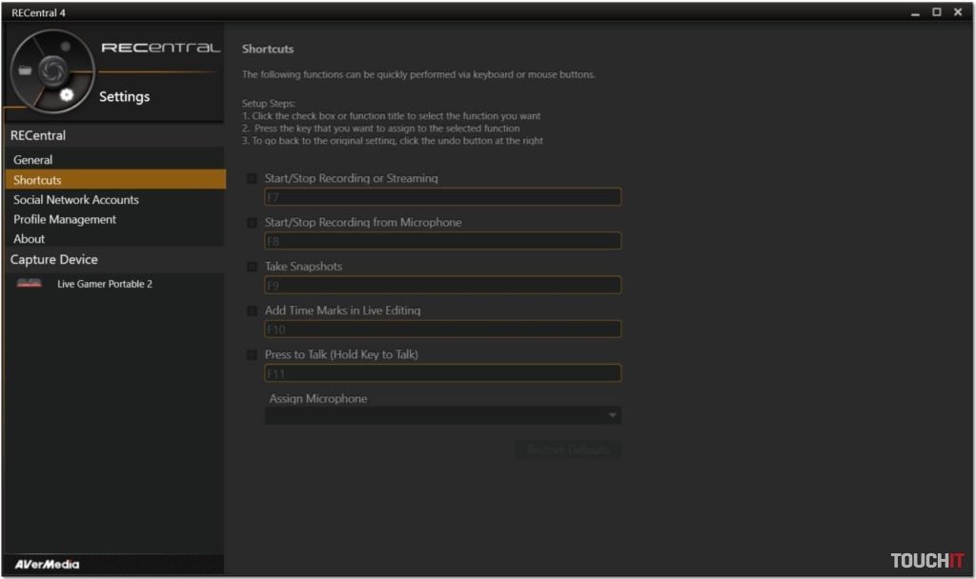Open the folder icon in circular menu
Viewport: 976px width, 579px height.
26,70
